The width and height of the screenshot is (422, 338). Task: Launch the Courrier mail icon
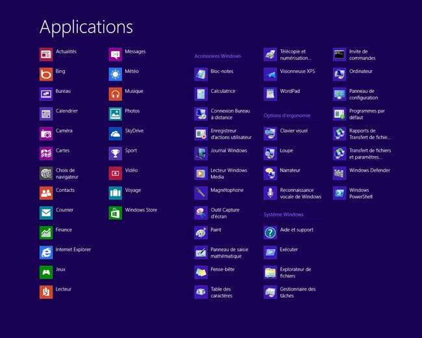(46, 213)
